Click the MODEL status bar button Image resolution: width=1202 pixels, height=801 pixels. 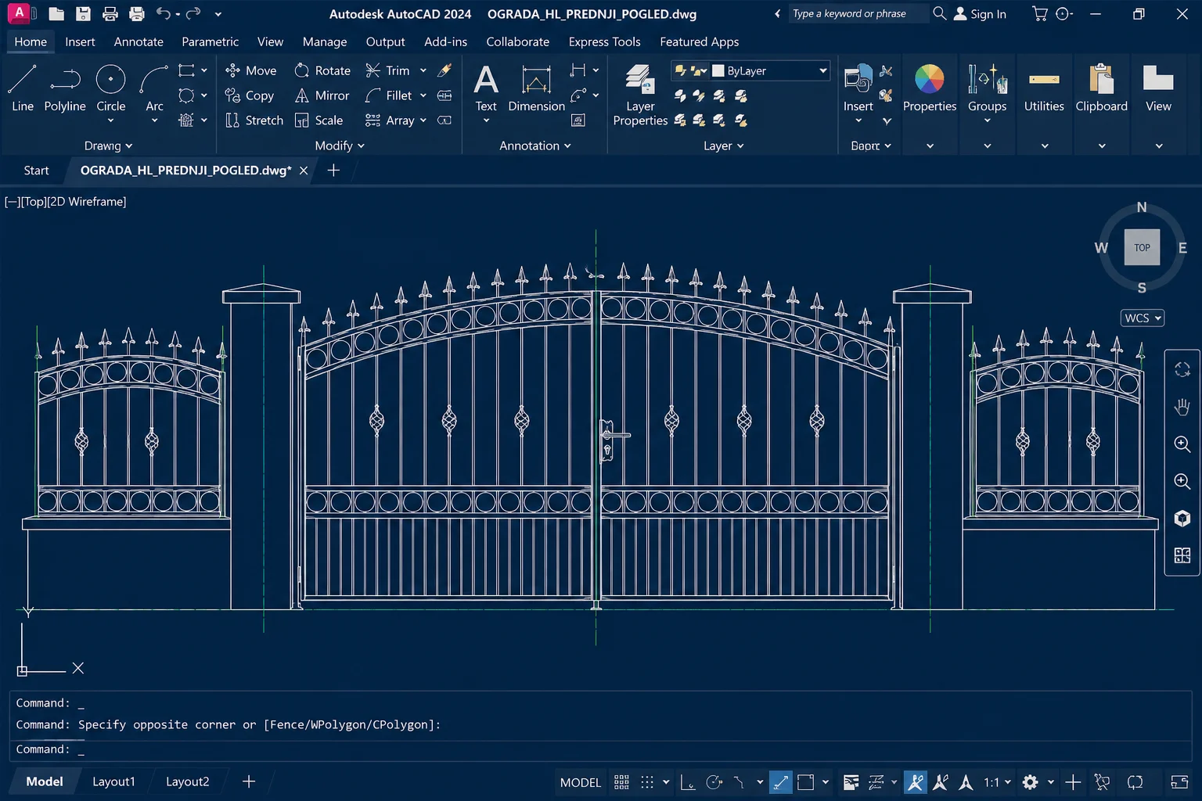coord(581,782)
